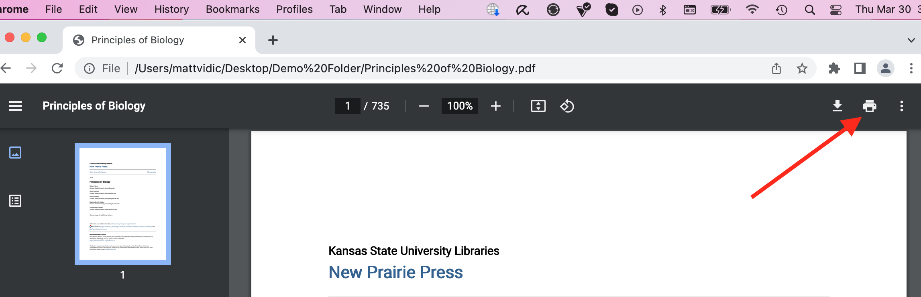The width and height of the screenshot is (921, 297).
Task: Toggle the PDF sidebar menu
Action: point(15,106)
